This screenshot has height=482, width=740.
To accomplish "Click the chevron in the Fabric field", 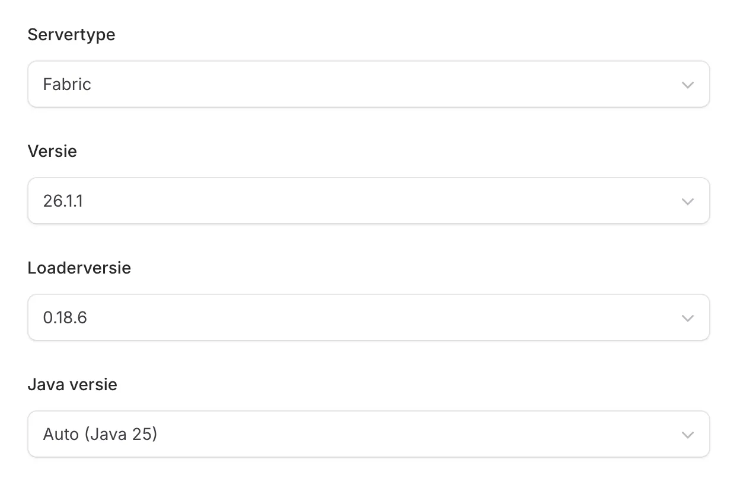I will coord(688,85).
